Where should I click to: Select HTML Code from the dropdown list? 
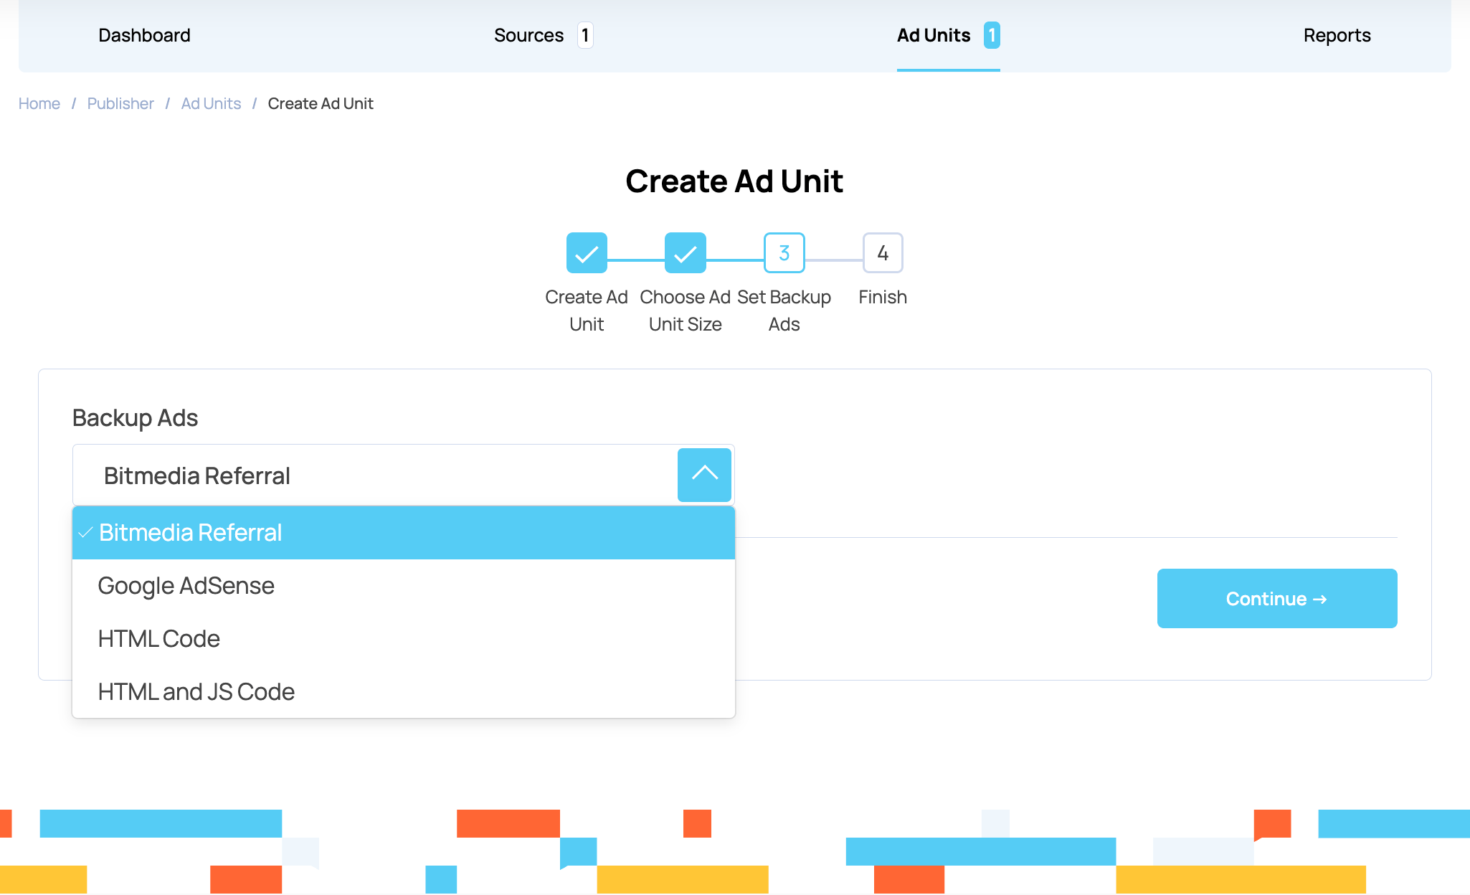pos(158,638)
